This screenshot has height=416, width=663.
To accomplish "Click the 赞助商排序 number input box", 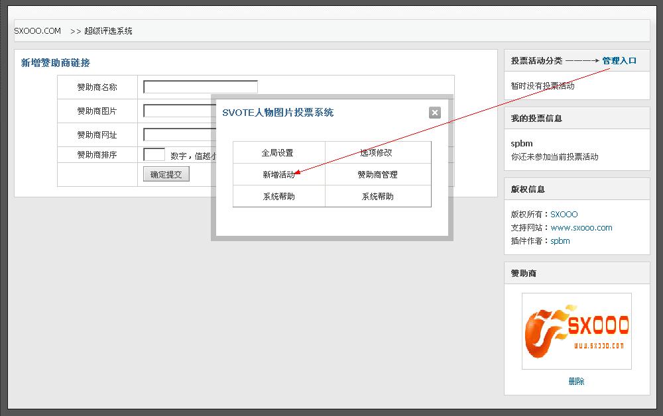I will click(x=155, y=154).
